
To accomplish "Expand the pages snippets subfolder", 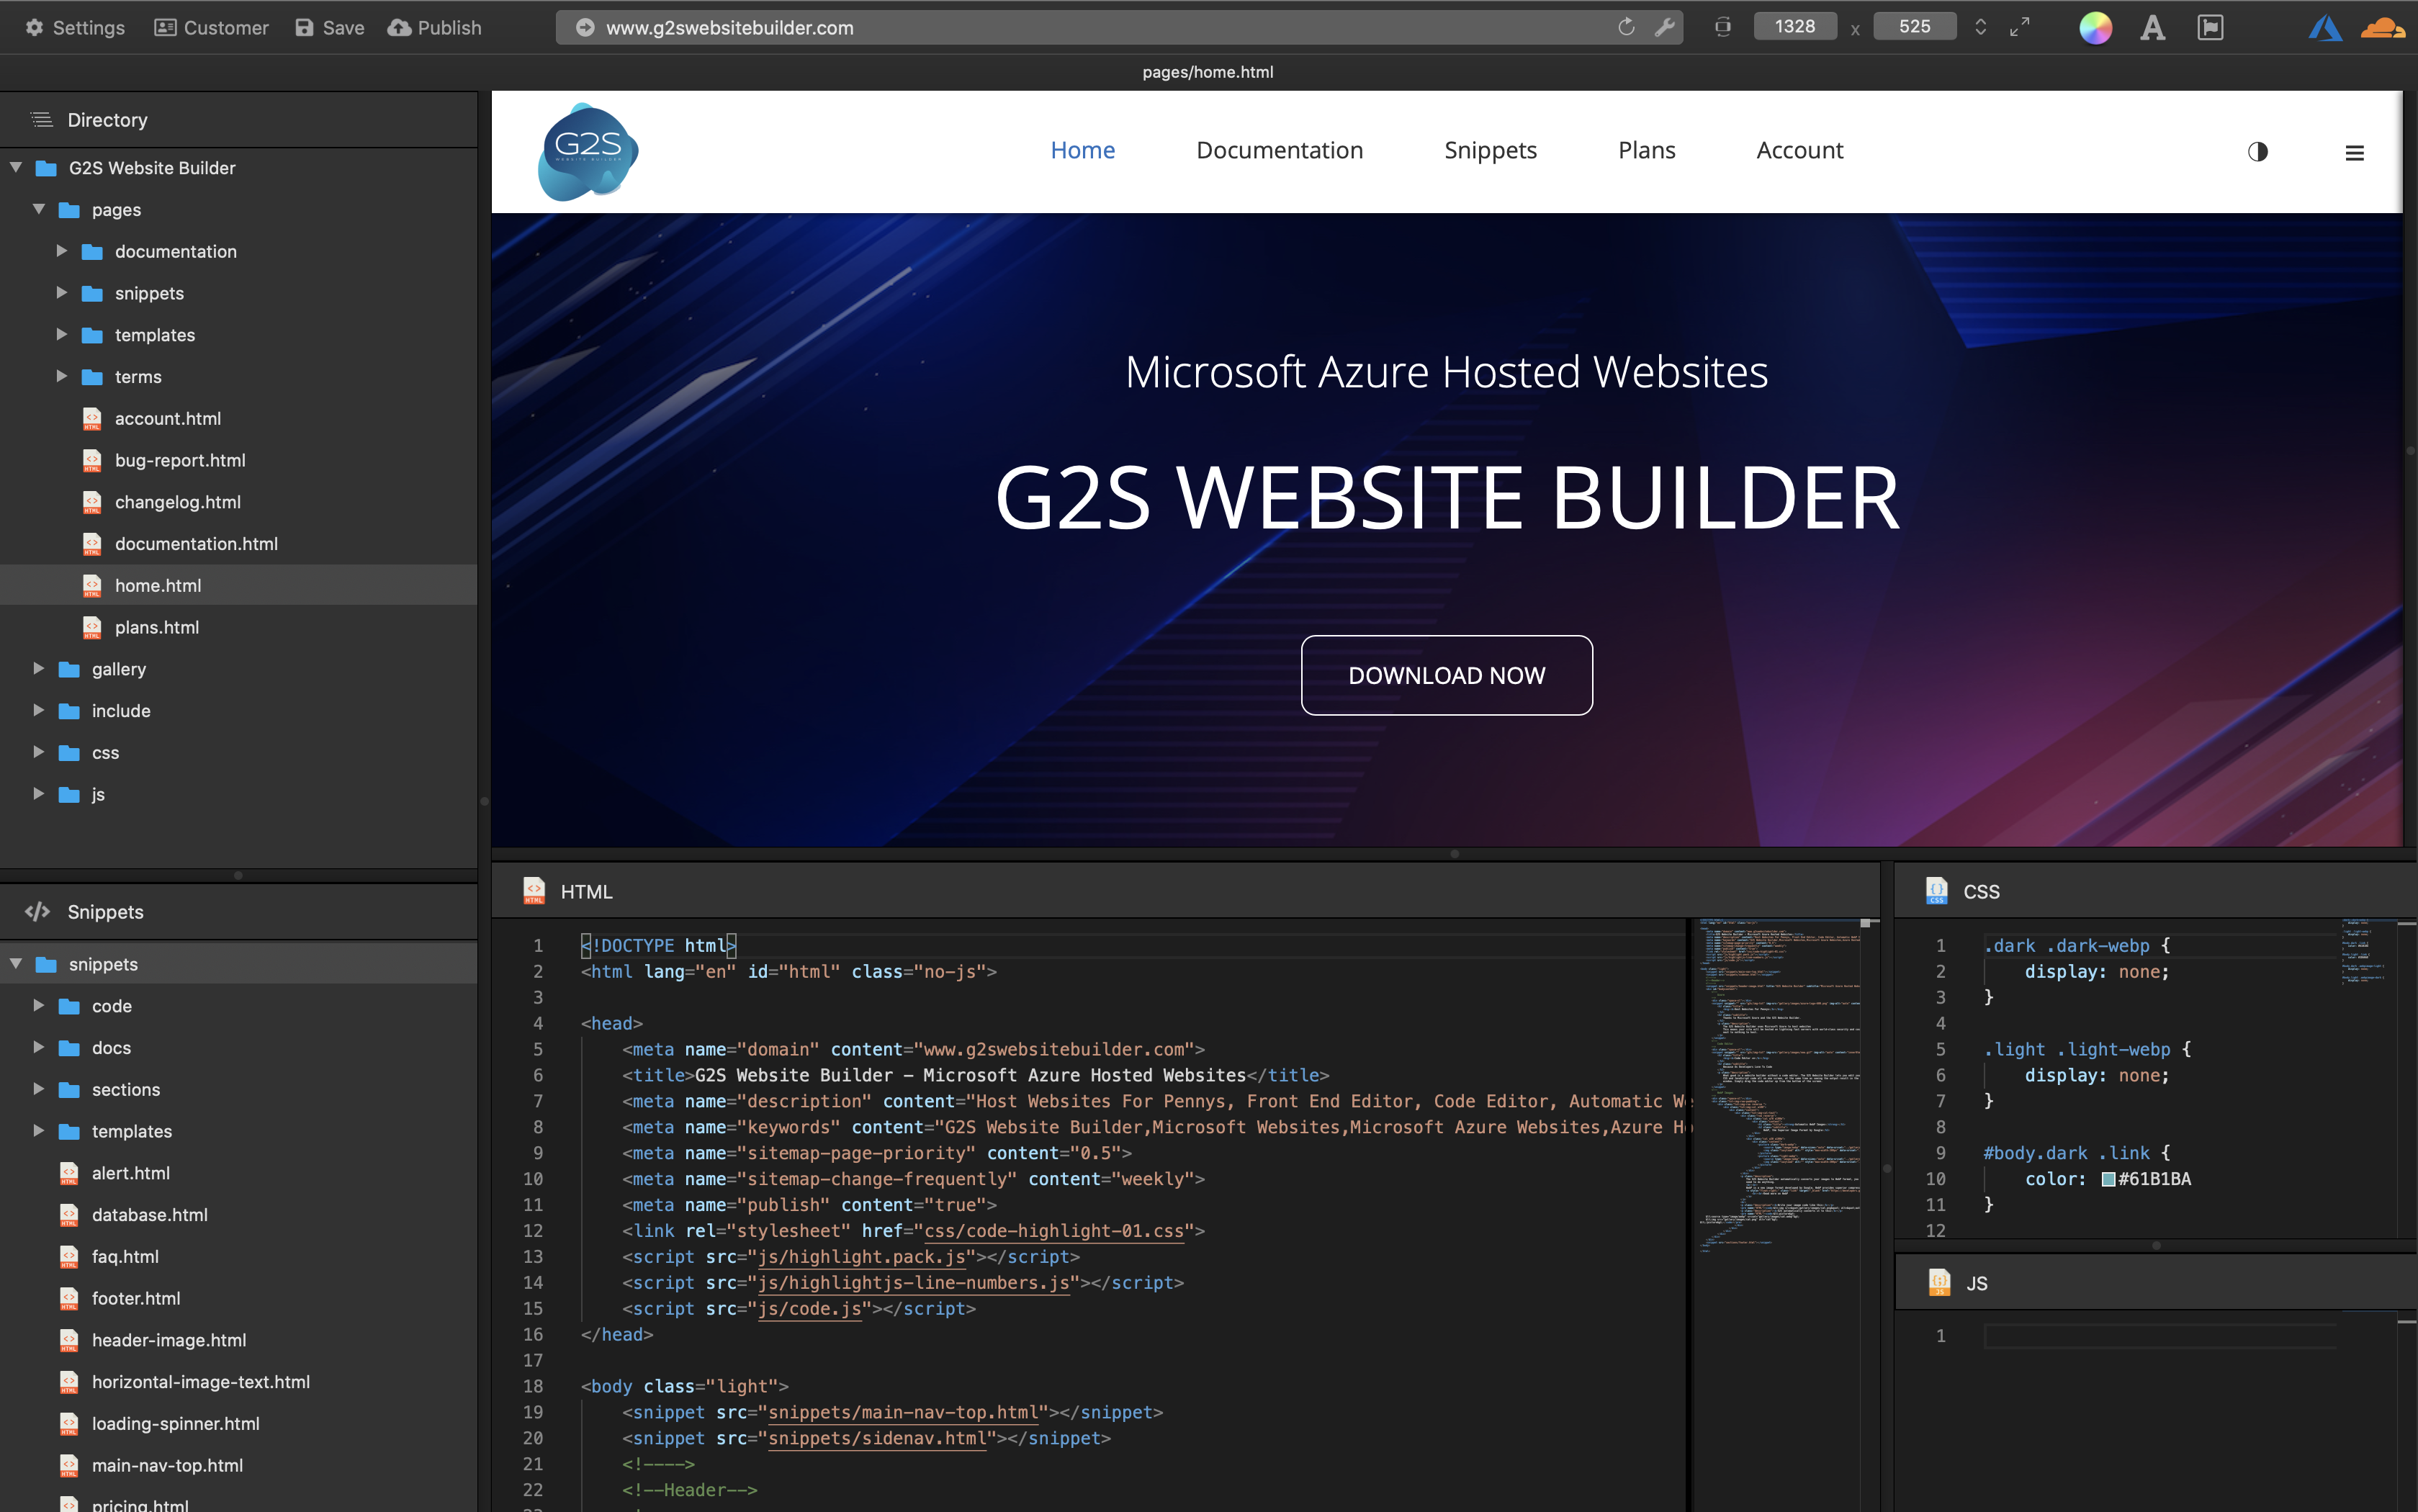I will 62,293.
